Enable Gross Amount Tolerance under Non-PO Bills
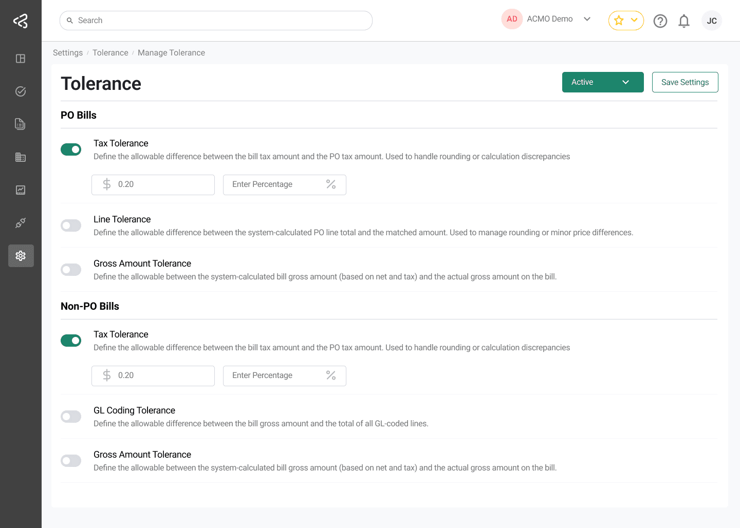Viewport: 740px width, 528px height. tap(71, 460)
